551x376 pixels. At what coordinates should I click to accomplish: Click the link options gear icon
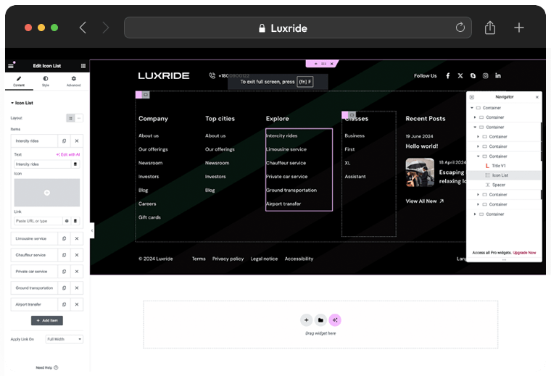[x=67, y=221]
